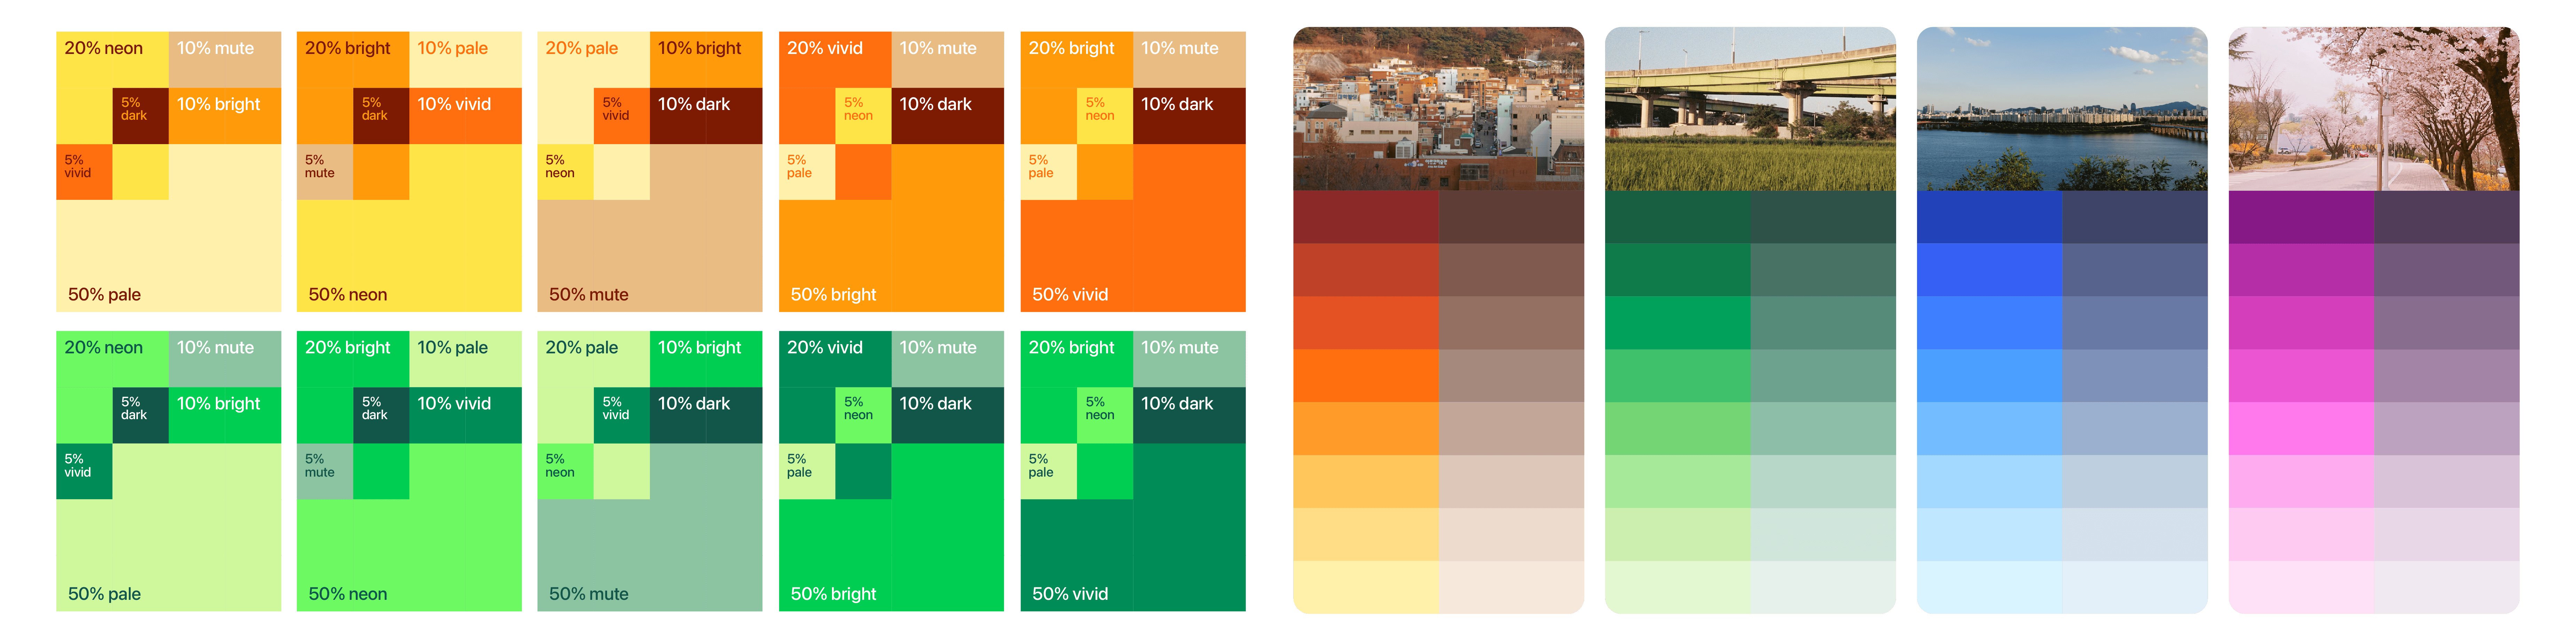
Task: Pick the pale yellow "10% pale" block
Action: [x=465, y=59]
